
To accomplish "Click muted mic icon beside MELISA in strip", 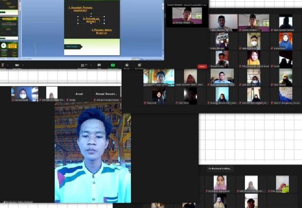I will tap(40, 100).
